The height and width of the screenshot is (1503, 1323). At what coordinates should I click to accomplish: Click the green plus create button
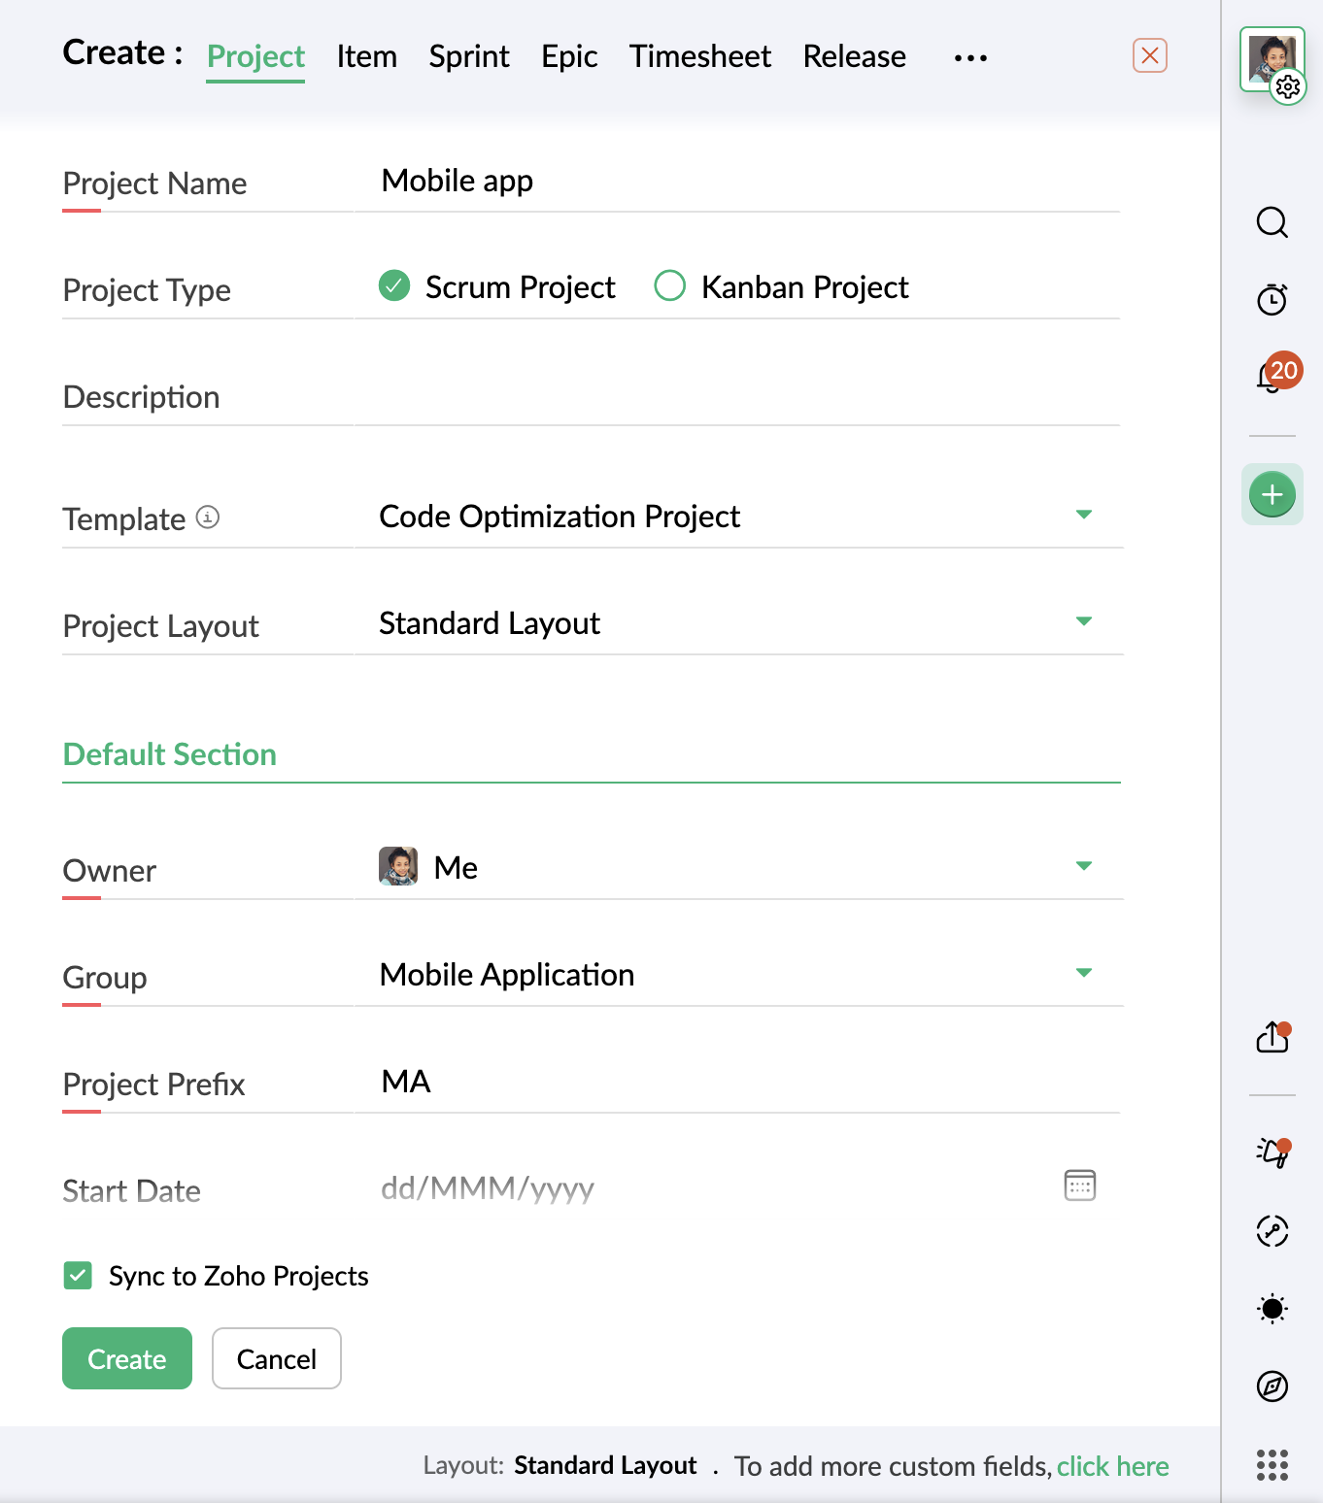coord(1272,494)
